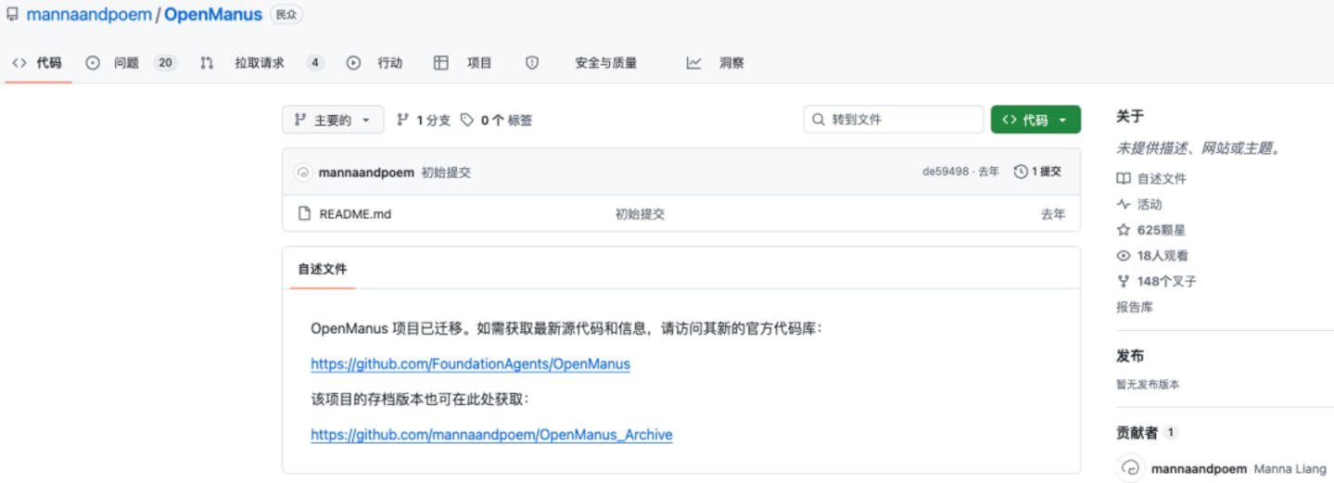Viewport: 1334px width, 483px height.
Task: Open the 初始提交 message next to mannaandpoem
Action: tap(446, 172)
